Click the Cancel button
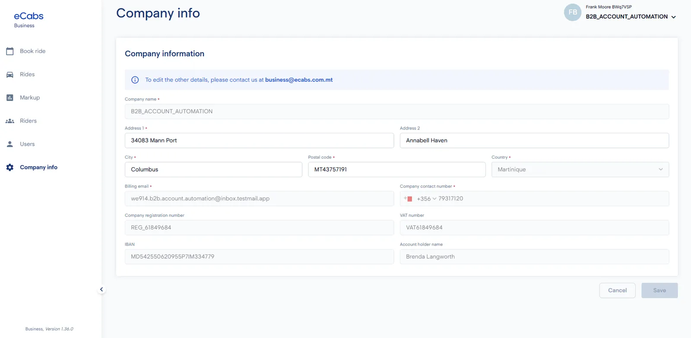Image resolution: width=691 pixels, height=338 pixels. (617, 291)
